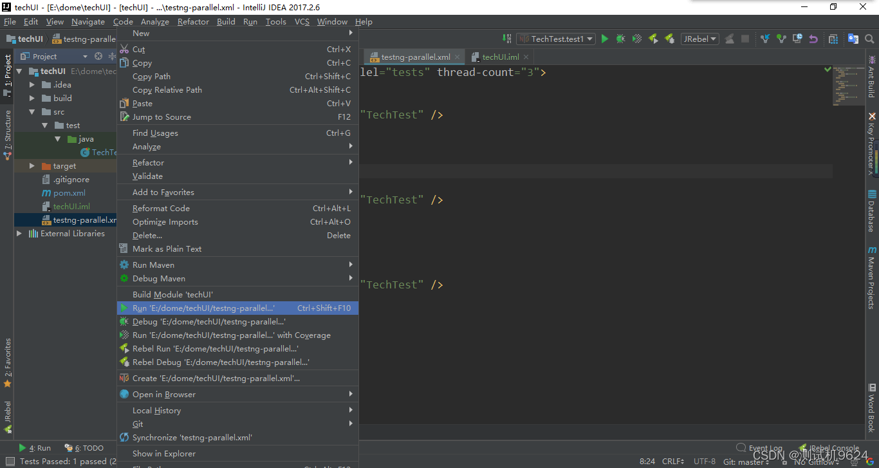Collapse the techUI root folder

click(19, 71)
